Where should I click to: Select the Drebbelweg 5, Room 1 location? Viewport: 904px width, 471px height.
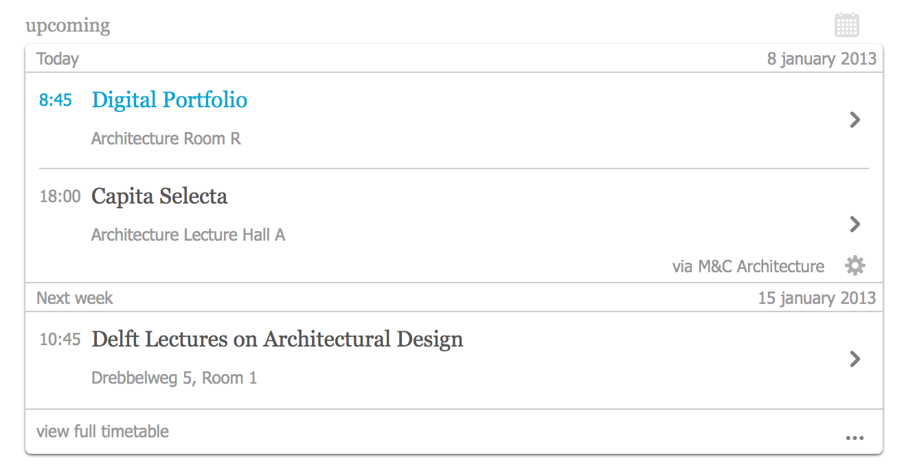[x=174, y=378]
